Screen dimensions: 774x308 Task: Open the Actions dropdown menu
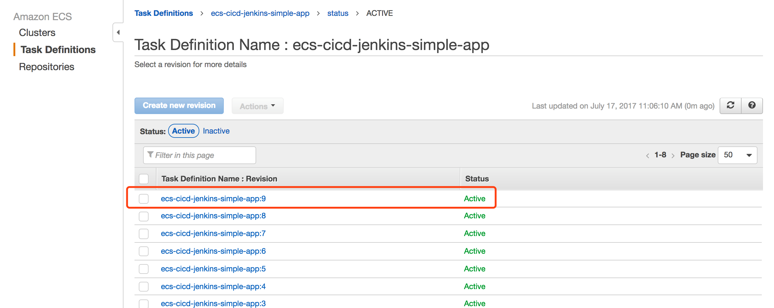click(257, 106)
